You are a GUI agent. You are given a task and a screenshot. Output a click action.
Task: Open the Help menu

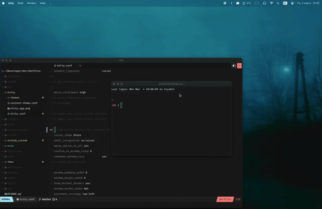42,3
